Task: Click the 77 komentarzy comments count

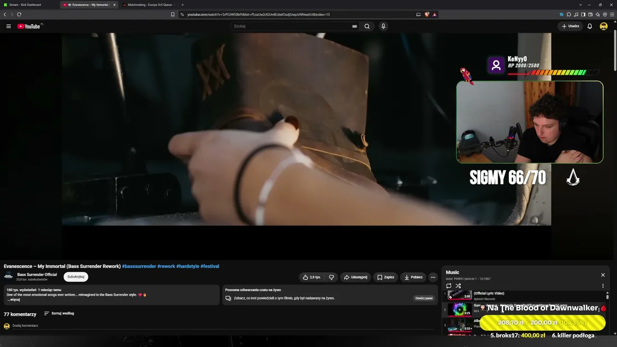Action: coord(20,314)
